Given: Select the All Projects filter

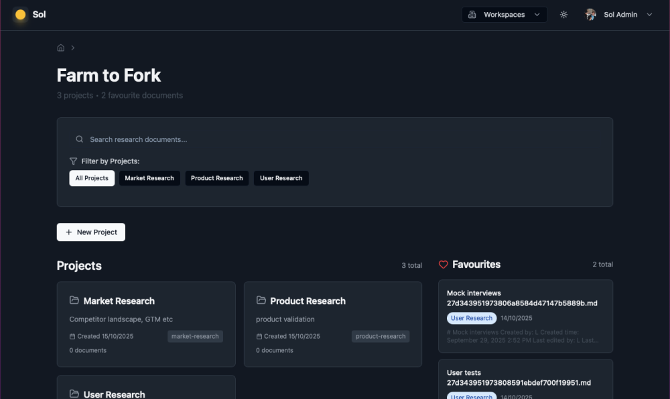Looking at the screenshot, I should 92,178.
